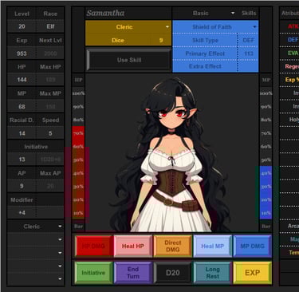Select the AP value 9
This screenshot has width=299, height=292.
click(x=22, y=186)
